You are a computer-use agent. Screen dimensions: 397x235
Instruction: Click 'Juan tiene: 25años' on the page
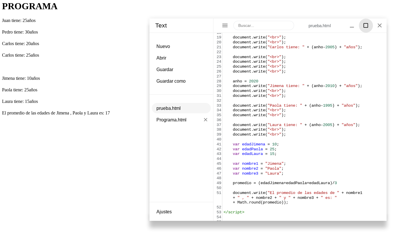19,21
